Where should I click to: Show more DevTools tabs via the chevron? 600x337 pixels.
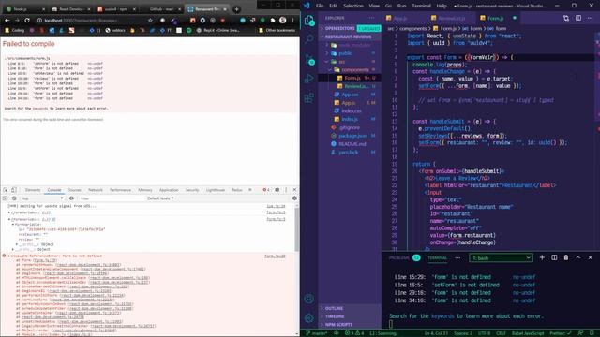[x=250, y=190]
